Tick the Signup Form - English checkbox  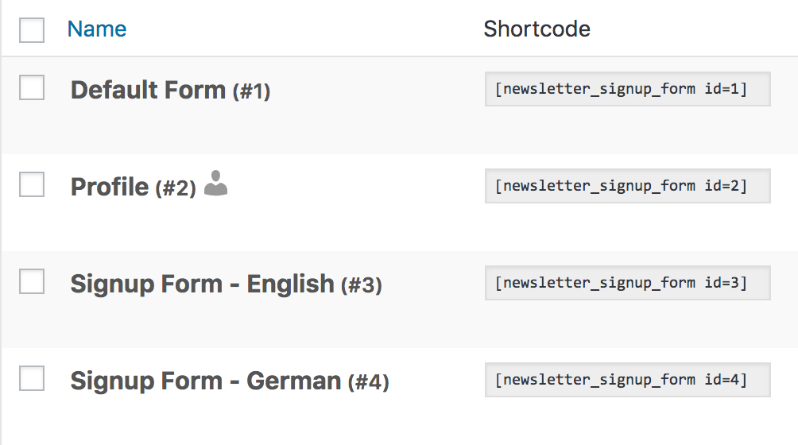point(32,282)
